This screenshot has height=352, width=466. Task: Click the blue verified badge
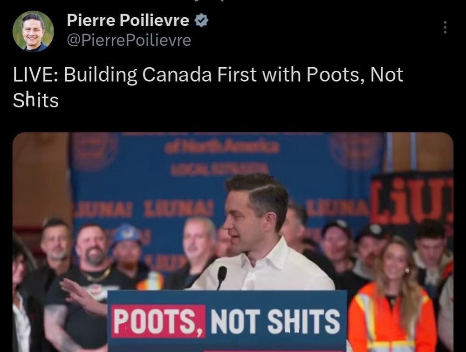coord(201,21)
